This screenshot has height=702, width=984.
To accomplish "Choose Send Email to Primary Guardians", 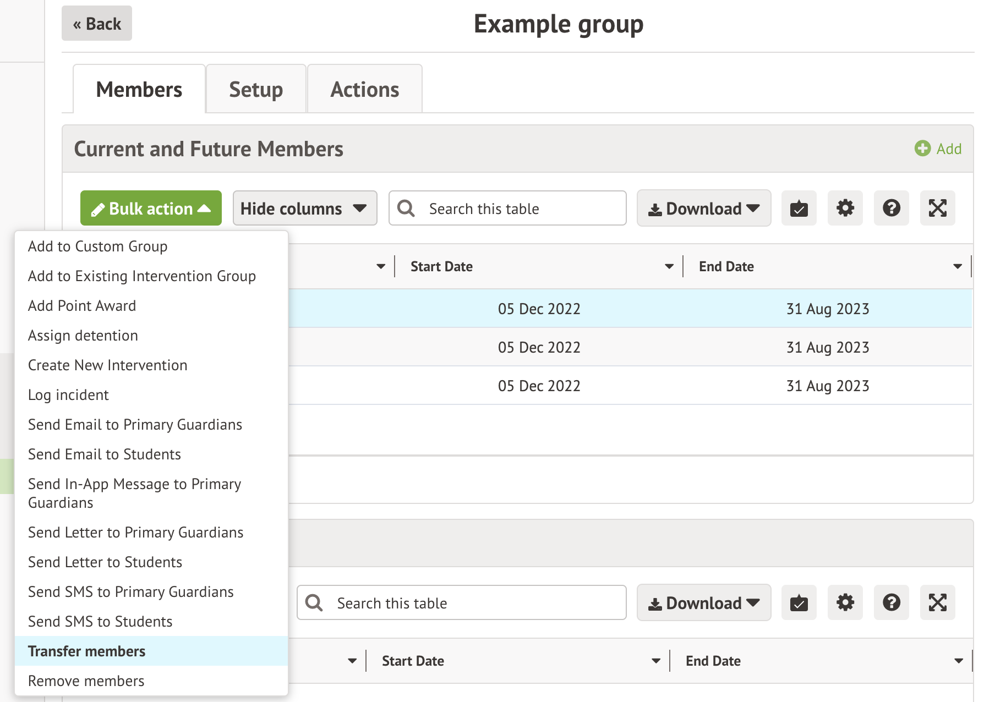I will click(151, 425).
